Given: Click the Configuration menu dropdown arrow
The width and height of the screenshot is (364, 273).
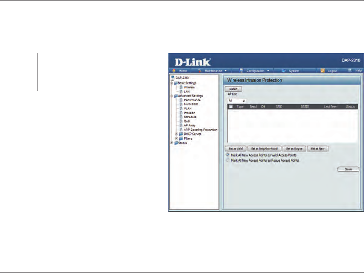Looking at the screenshot, I should click(x=268, y=71).
